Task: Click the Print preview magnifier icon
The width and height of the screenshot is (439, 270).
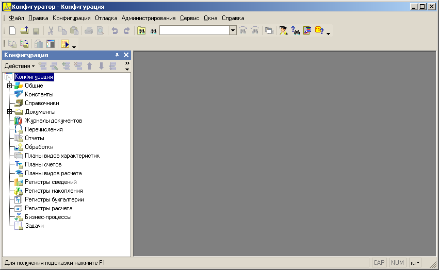Action: tap(100, 30)
